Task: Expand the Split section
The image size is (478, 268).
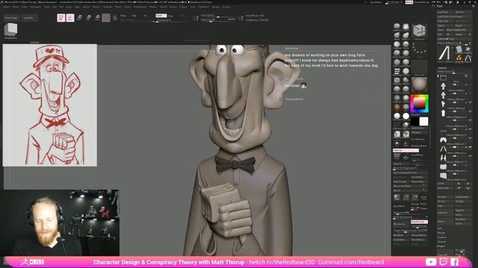Action: (x=440, y=229)
